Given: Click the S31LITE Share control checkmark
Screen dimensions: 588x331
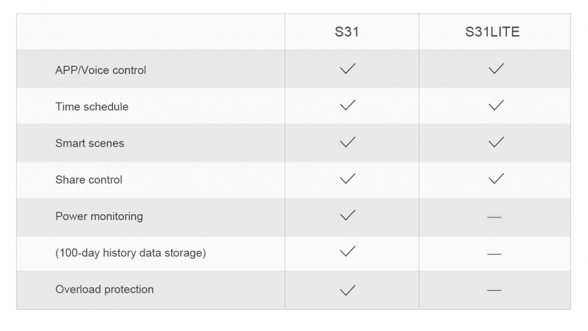Looking at the screenshot, I should pyautogui.click(x=496, y=178).
